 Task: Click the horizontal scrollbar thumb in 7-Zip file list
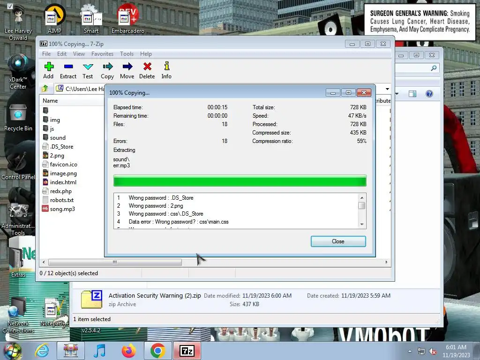point(115,262)
